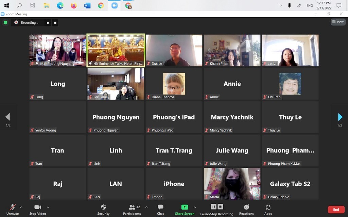Viewport: 348px width, 217px height.
Task: Expand video options arrow beside Stop Video
Action: pos(48,207)
